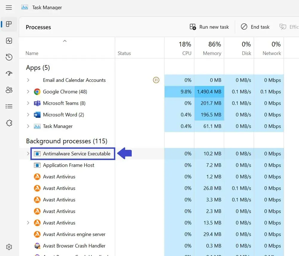
Task: Select the Application Frame Host process
Action: [x=69, y=165]
